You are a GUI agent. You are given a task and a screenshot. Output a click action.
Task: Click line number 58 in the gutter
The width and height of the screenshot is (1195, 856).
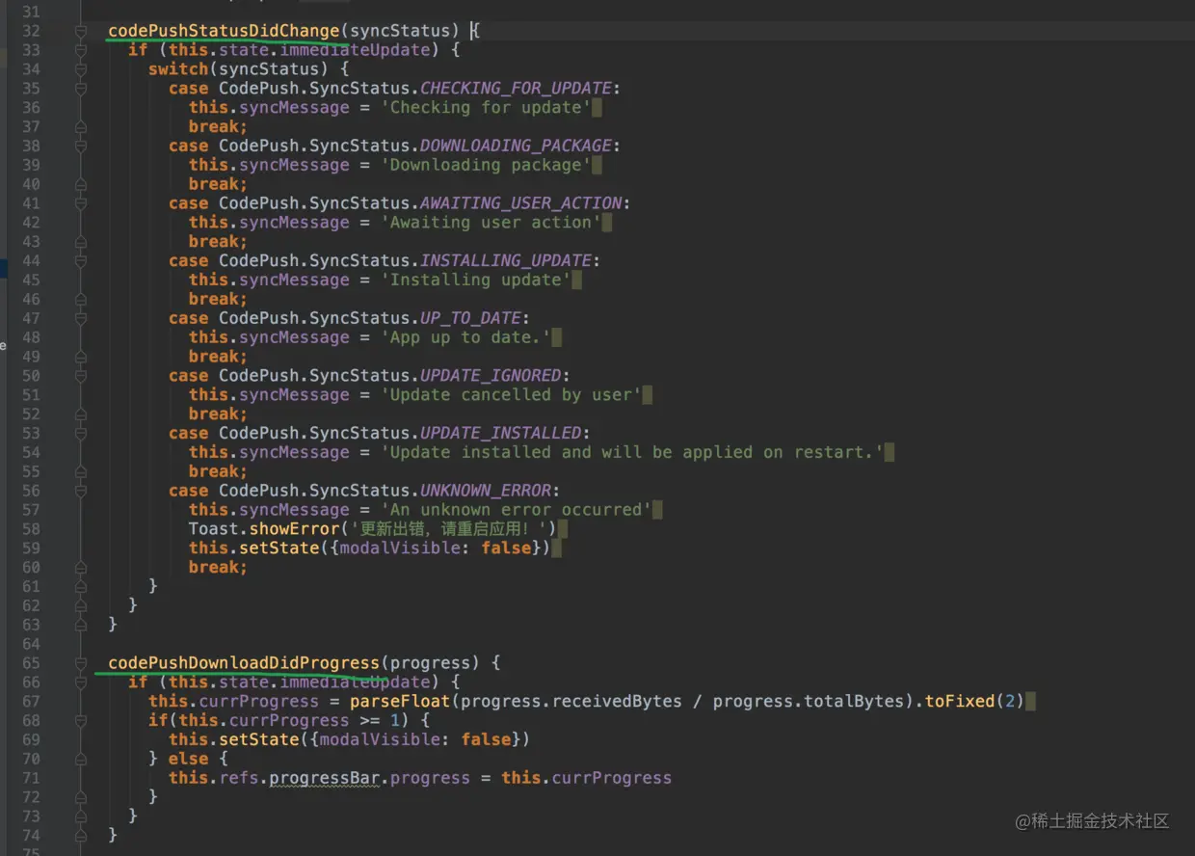(x=31, y=529)
